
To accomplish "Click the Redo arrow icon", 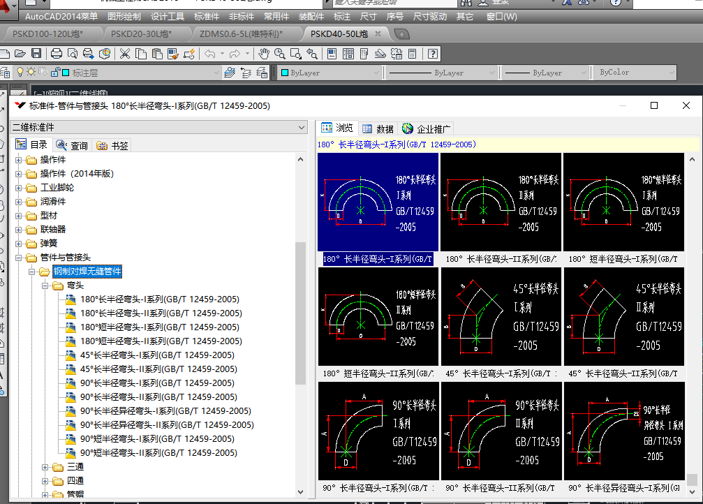I will [235, 54].
